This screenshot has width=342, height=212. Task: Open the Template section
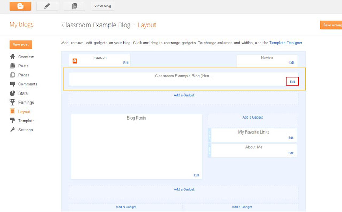pos(26,121)
